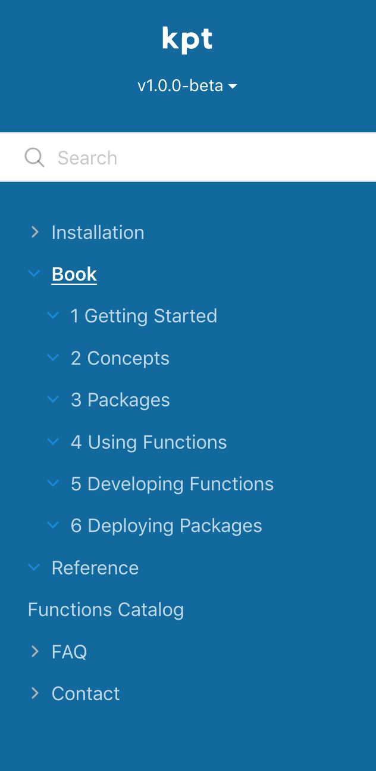Expand the Contact section
Image resolution: width=376 pixels, height=771 pixels.
(35, 693)
